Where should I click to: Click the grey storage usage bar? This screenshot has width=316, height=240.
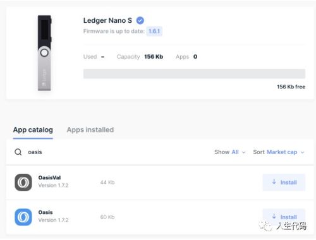click(194, 74)
